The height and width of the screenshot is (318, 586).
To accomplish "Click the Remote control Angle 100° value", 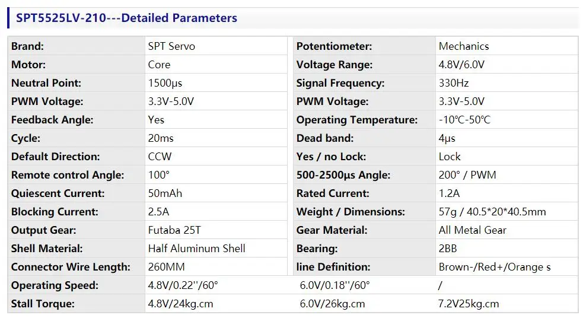I will click(158, 175).
